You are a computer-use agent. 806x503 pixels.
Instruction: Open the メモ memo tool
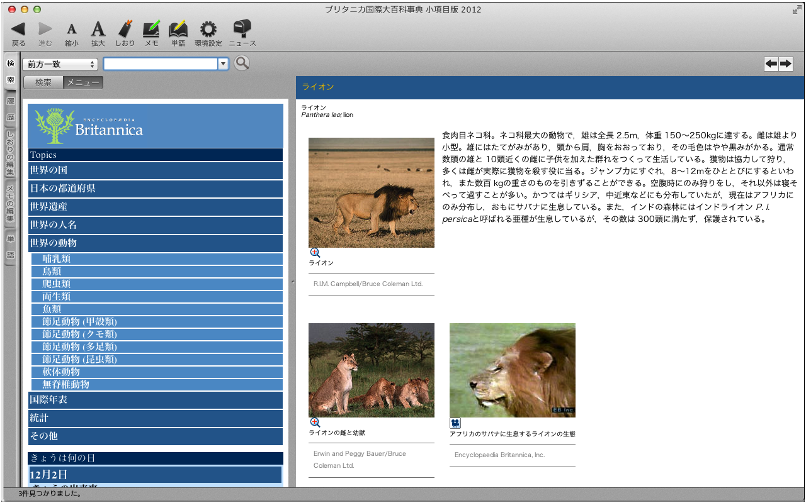[x=151, y=29]
